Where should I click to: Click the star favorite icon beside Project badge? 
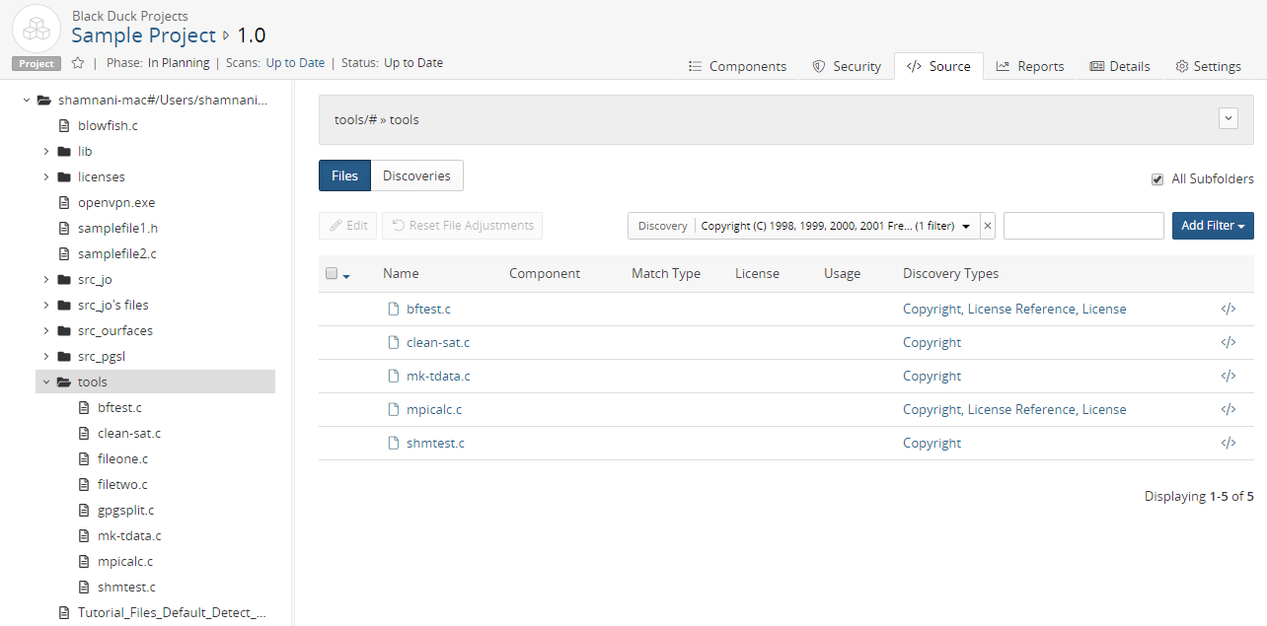click(x=78, y=63)
